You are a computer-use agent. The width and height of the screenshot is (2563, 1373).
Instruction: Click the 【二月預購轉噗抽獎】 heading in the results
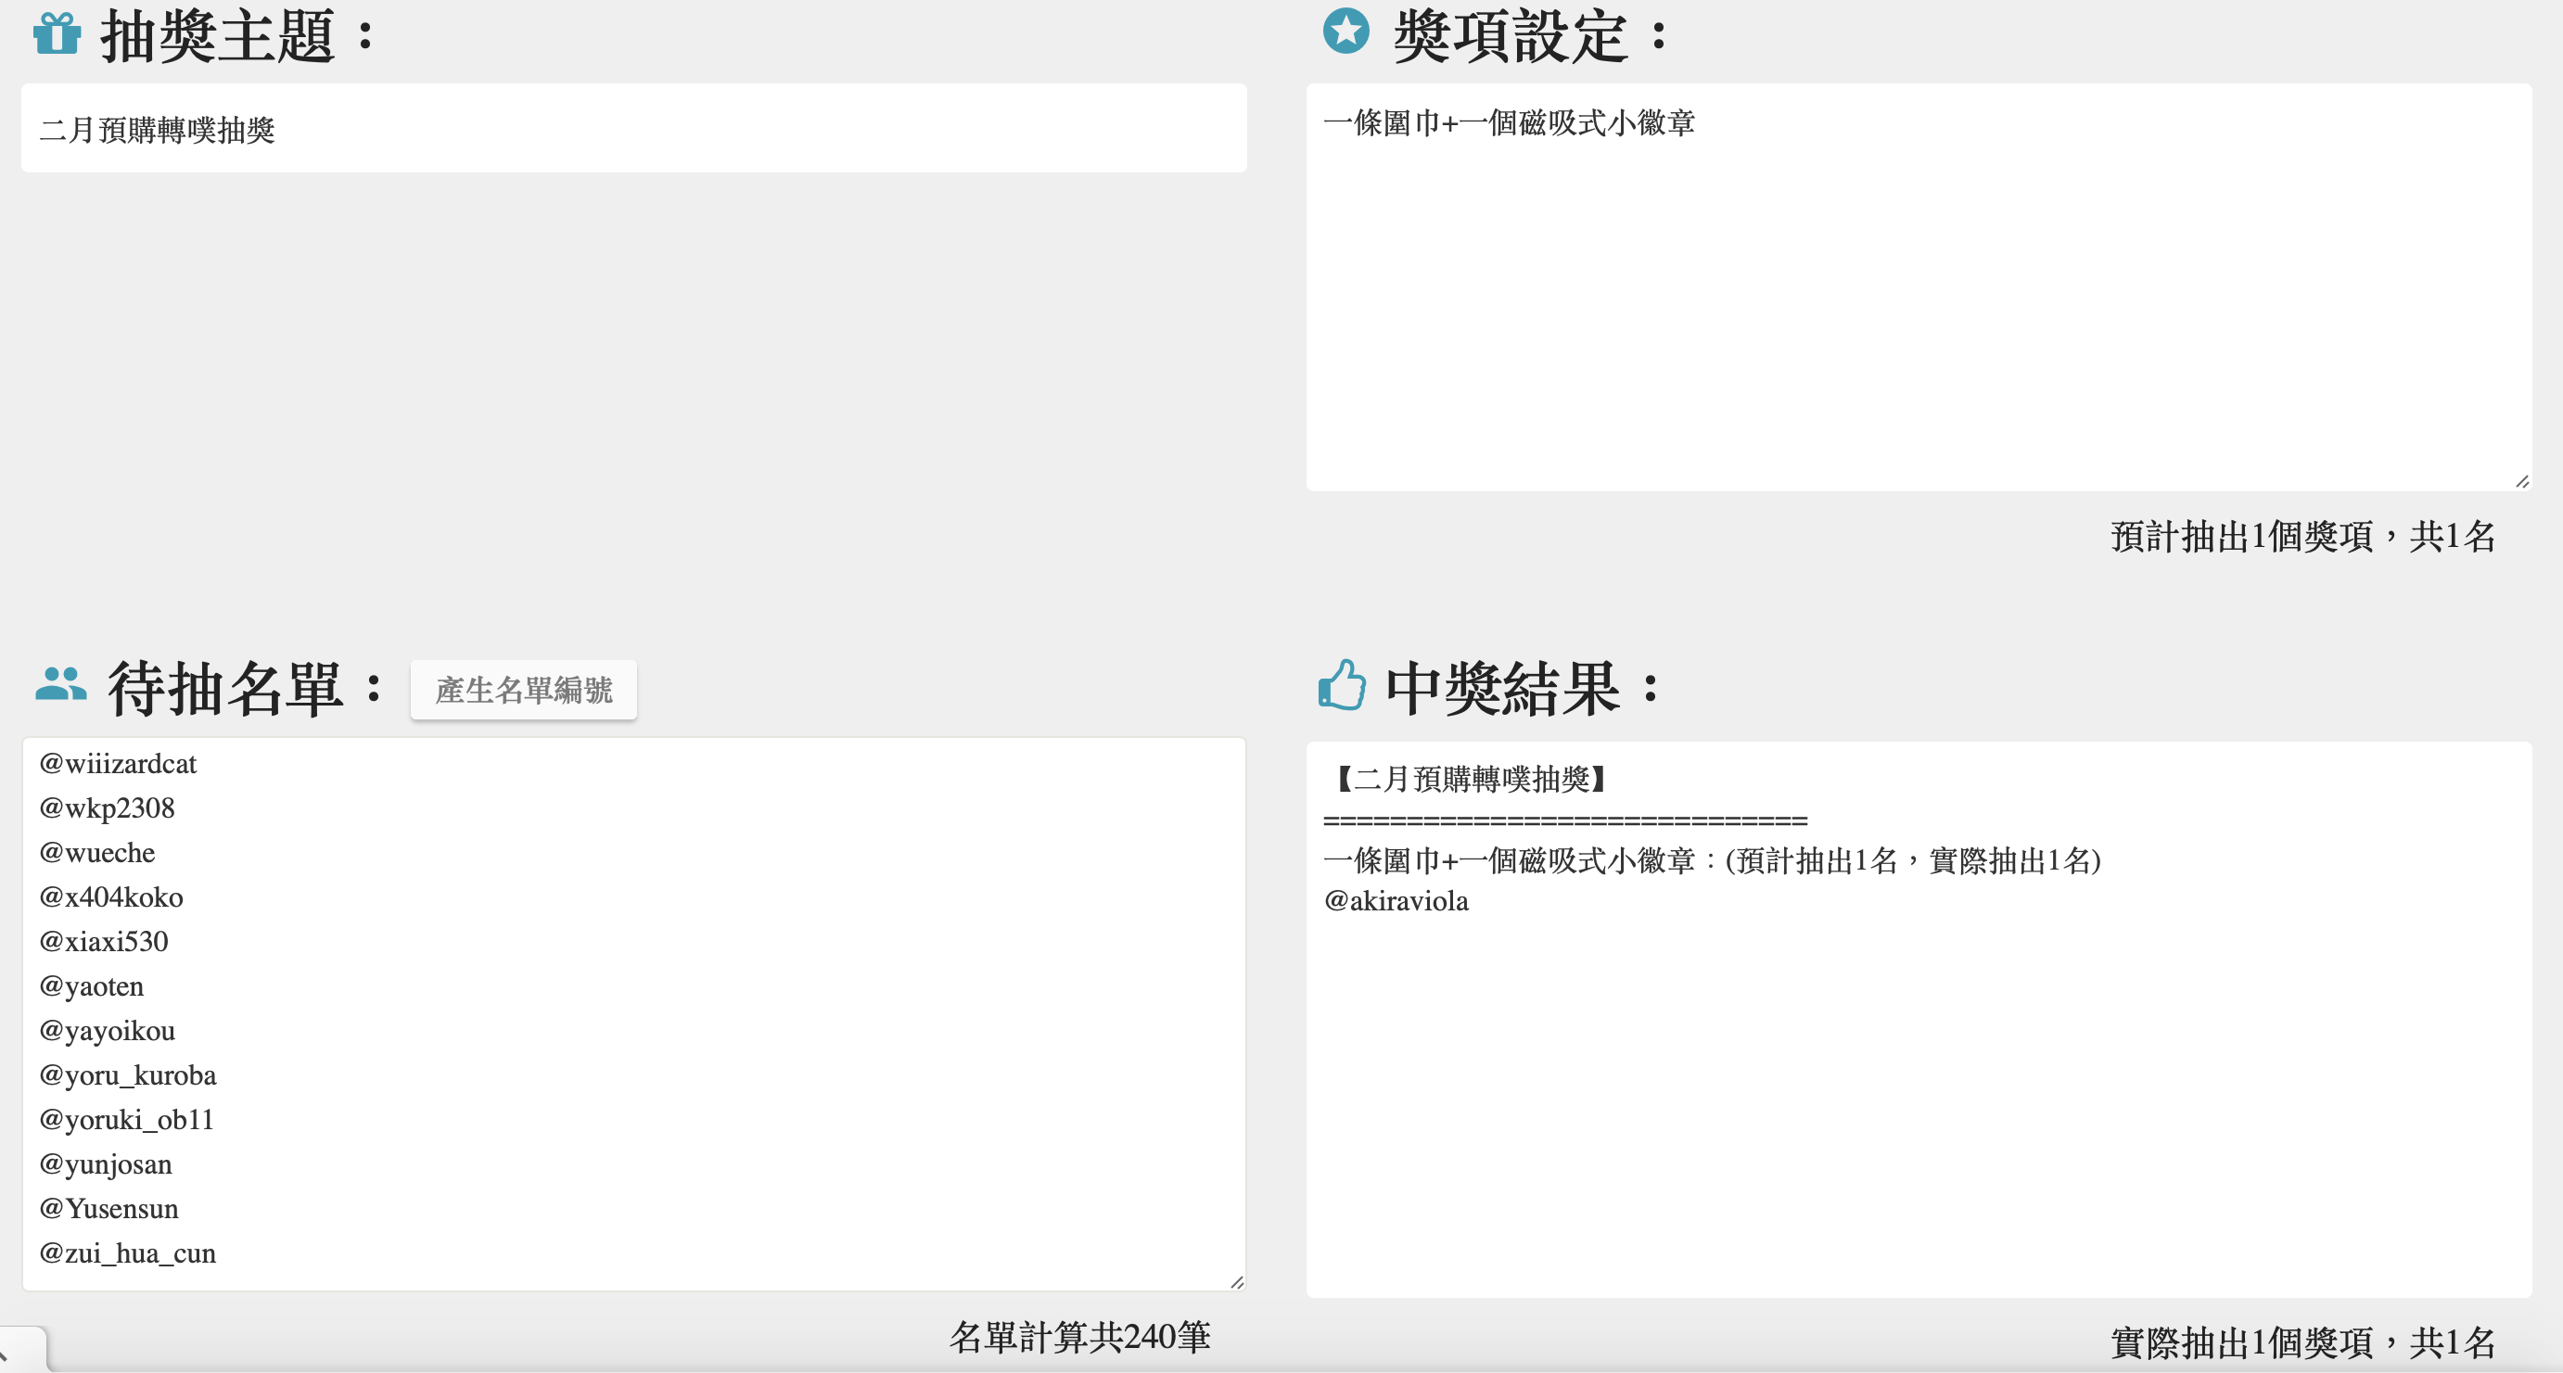click(x=1469, y=779)
